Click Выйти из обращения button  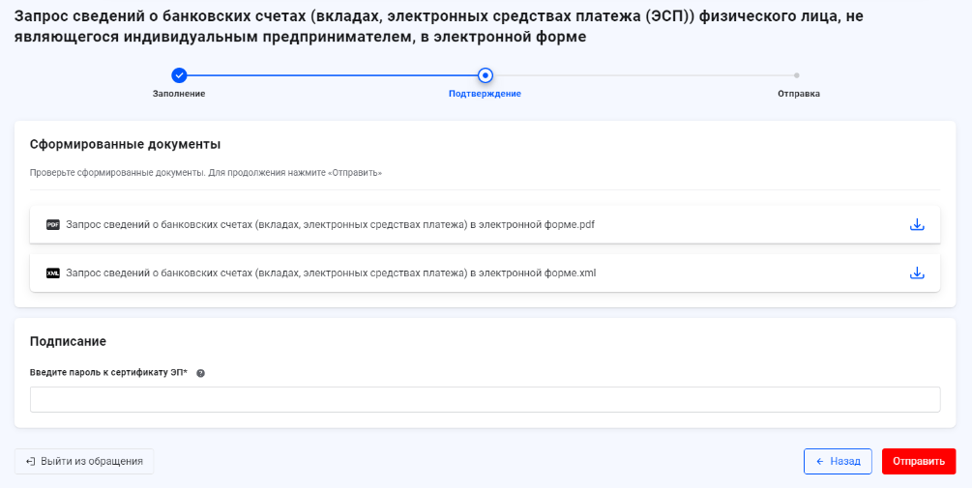tap(84, 461)
